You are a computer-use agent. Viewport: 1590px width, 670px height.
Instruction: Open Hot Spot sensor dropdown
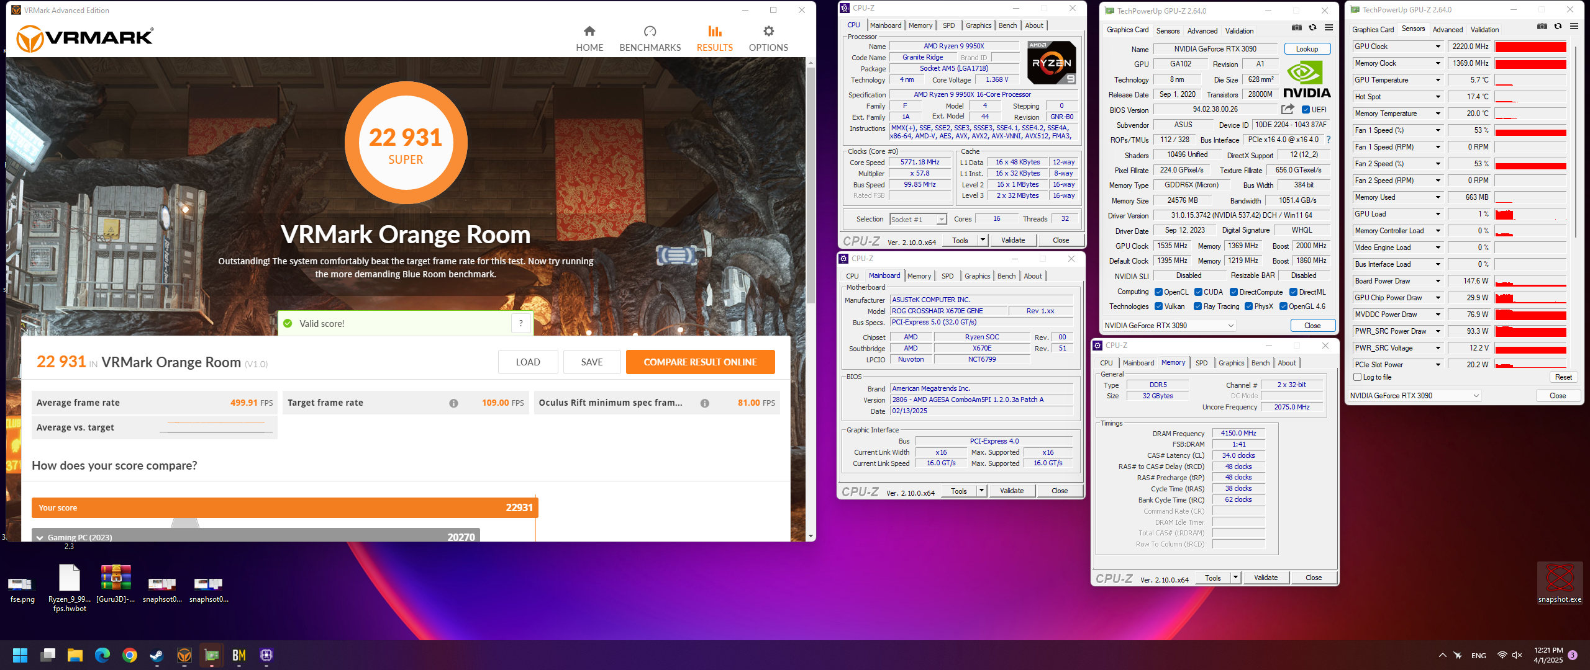[1438, 97]
